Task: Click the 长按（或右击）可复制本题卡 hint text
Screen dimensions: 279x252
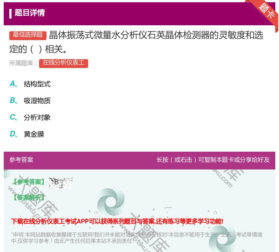Action: point(213,160)
